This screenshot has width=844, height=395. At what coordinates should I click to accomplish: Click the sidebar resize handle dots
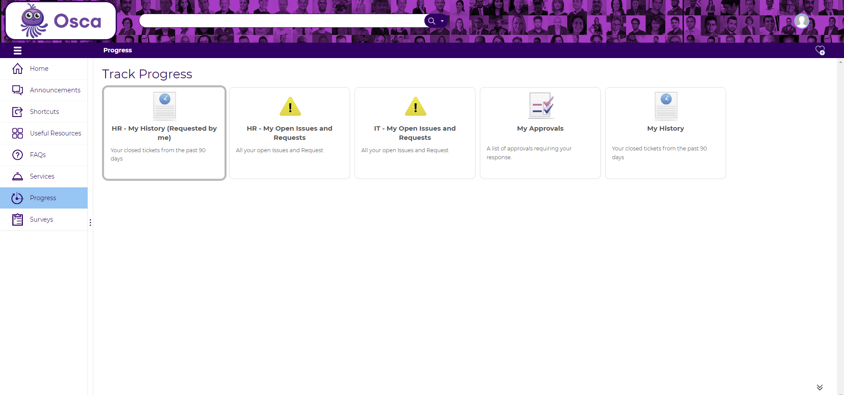tap(90, 223)
